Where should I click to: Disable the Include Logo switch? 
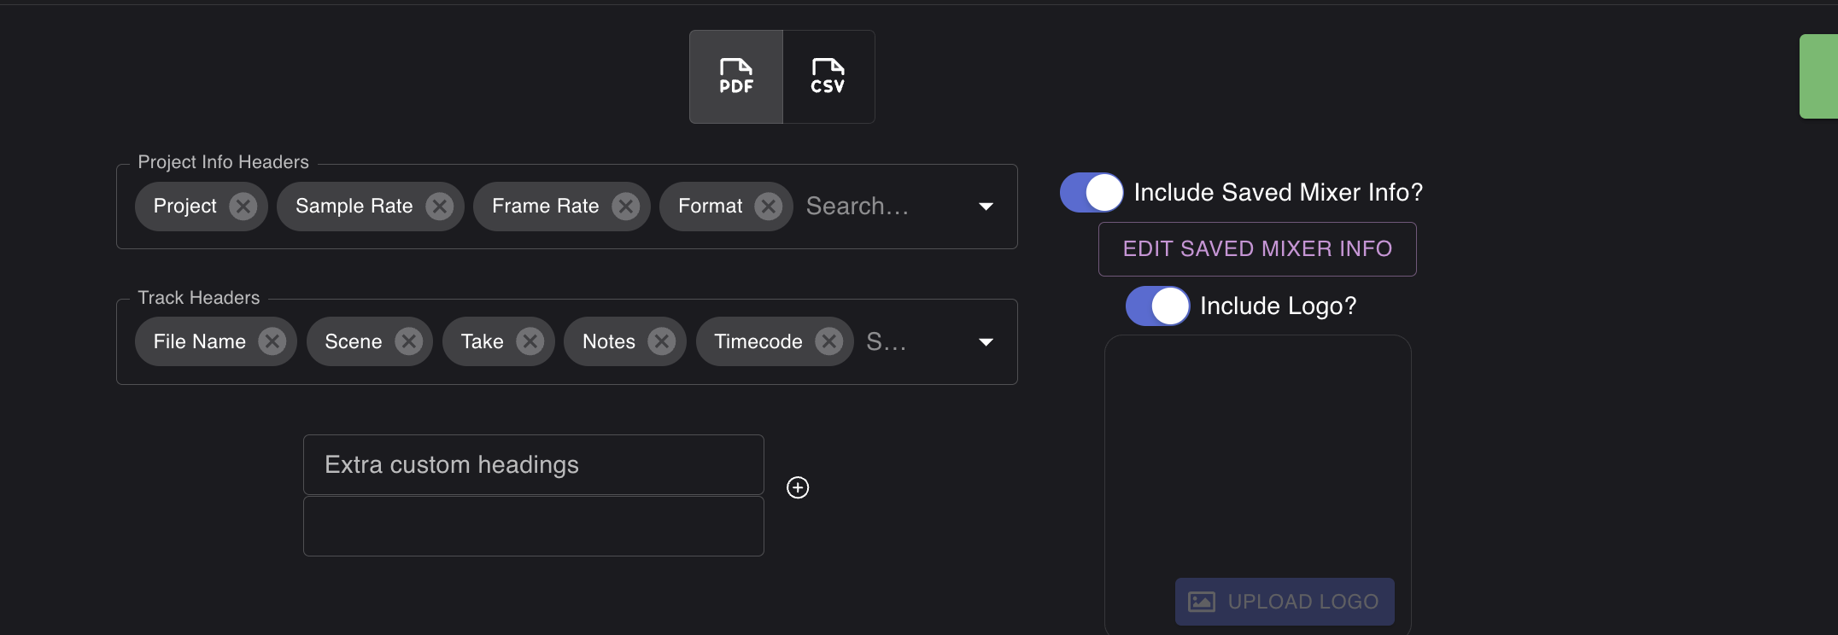tap(1157, 306)
